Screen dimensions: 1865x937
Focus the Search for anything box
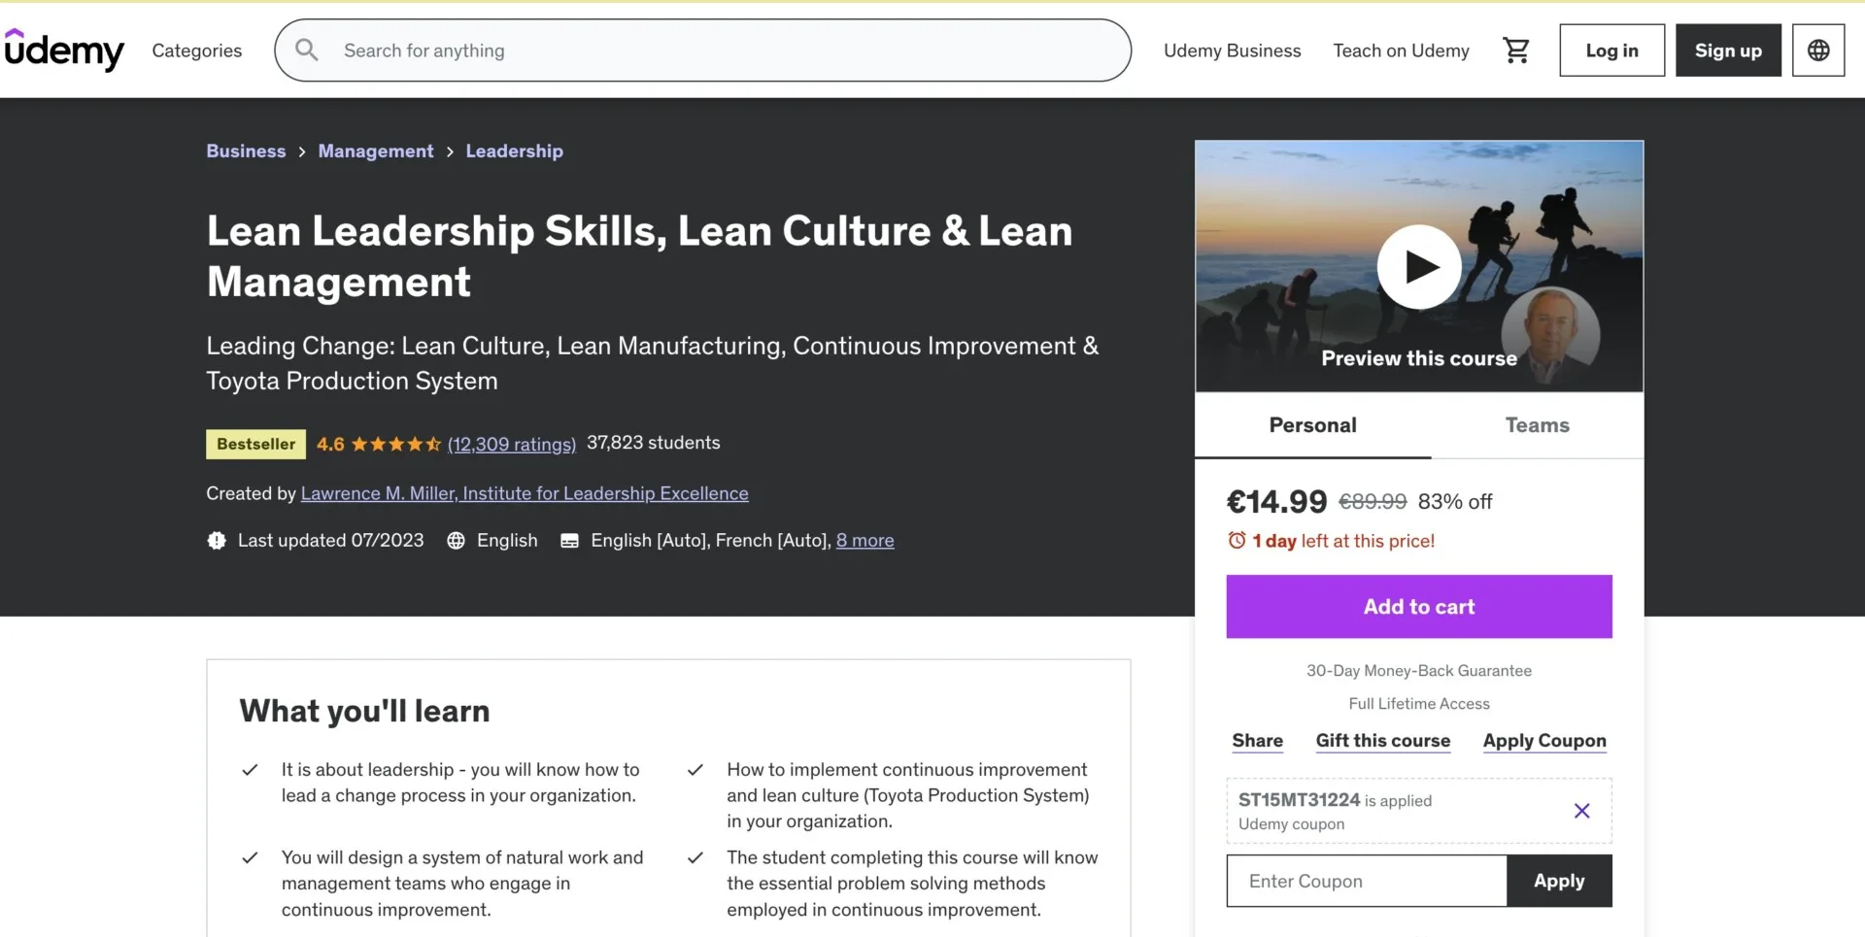click(x=719, y=50)
